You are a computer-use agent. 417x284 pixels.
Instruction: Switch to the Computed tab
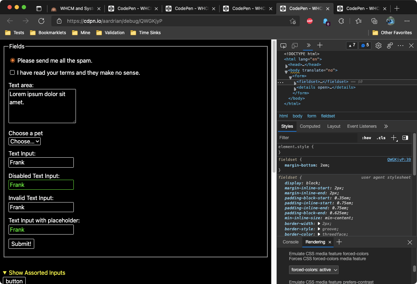coord(310,126)
